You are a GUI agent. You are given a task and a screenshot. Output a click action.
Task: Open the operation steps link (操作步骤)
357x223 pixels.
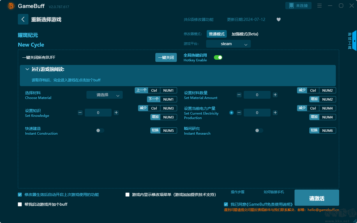point(238,192)
